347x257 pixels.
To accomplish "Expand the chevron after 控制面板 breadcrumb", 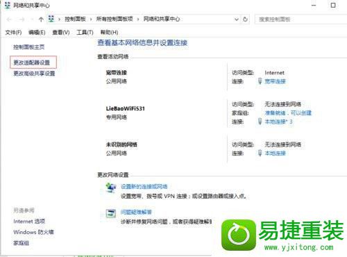I will click(x=91, y=19).
